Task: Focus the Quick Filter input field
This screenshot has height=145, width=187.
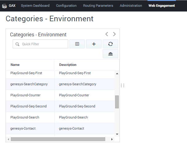Action: point(40,44)
